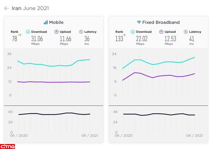Click the Mobile latency icon
The height and width of the screenshot is (149, 212).
81,32
